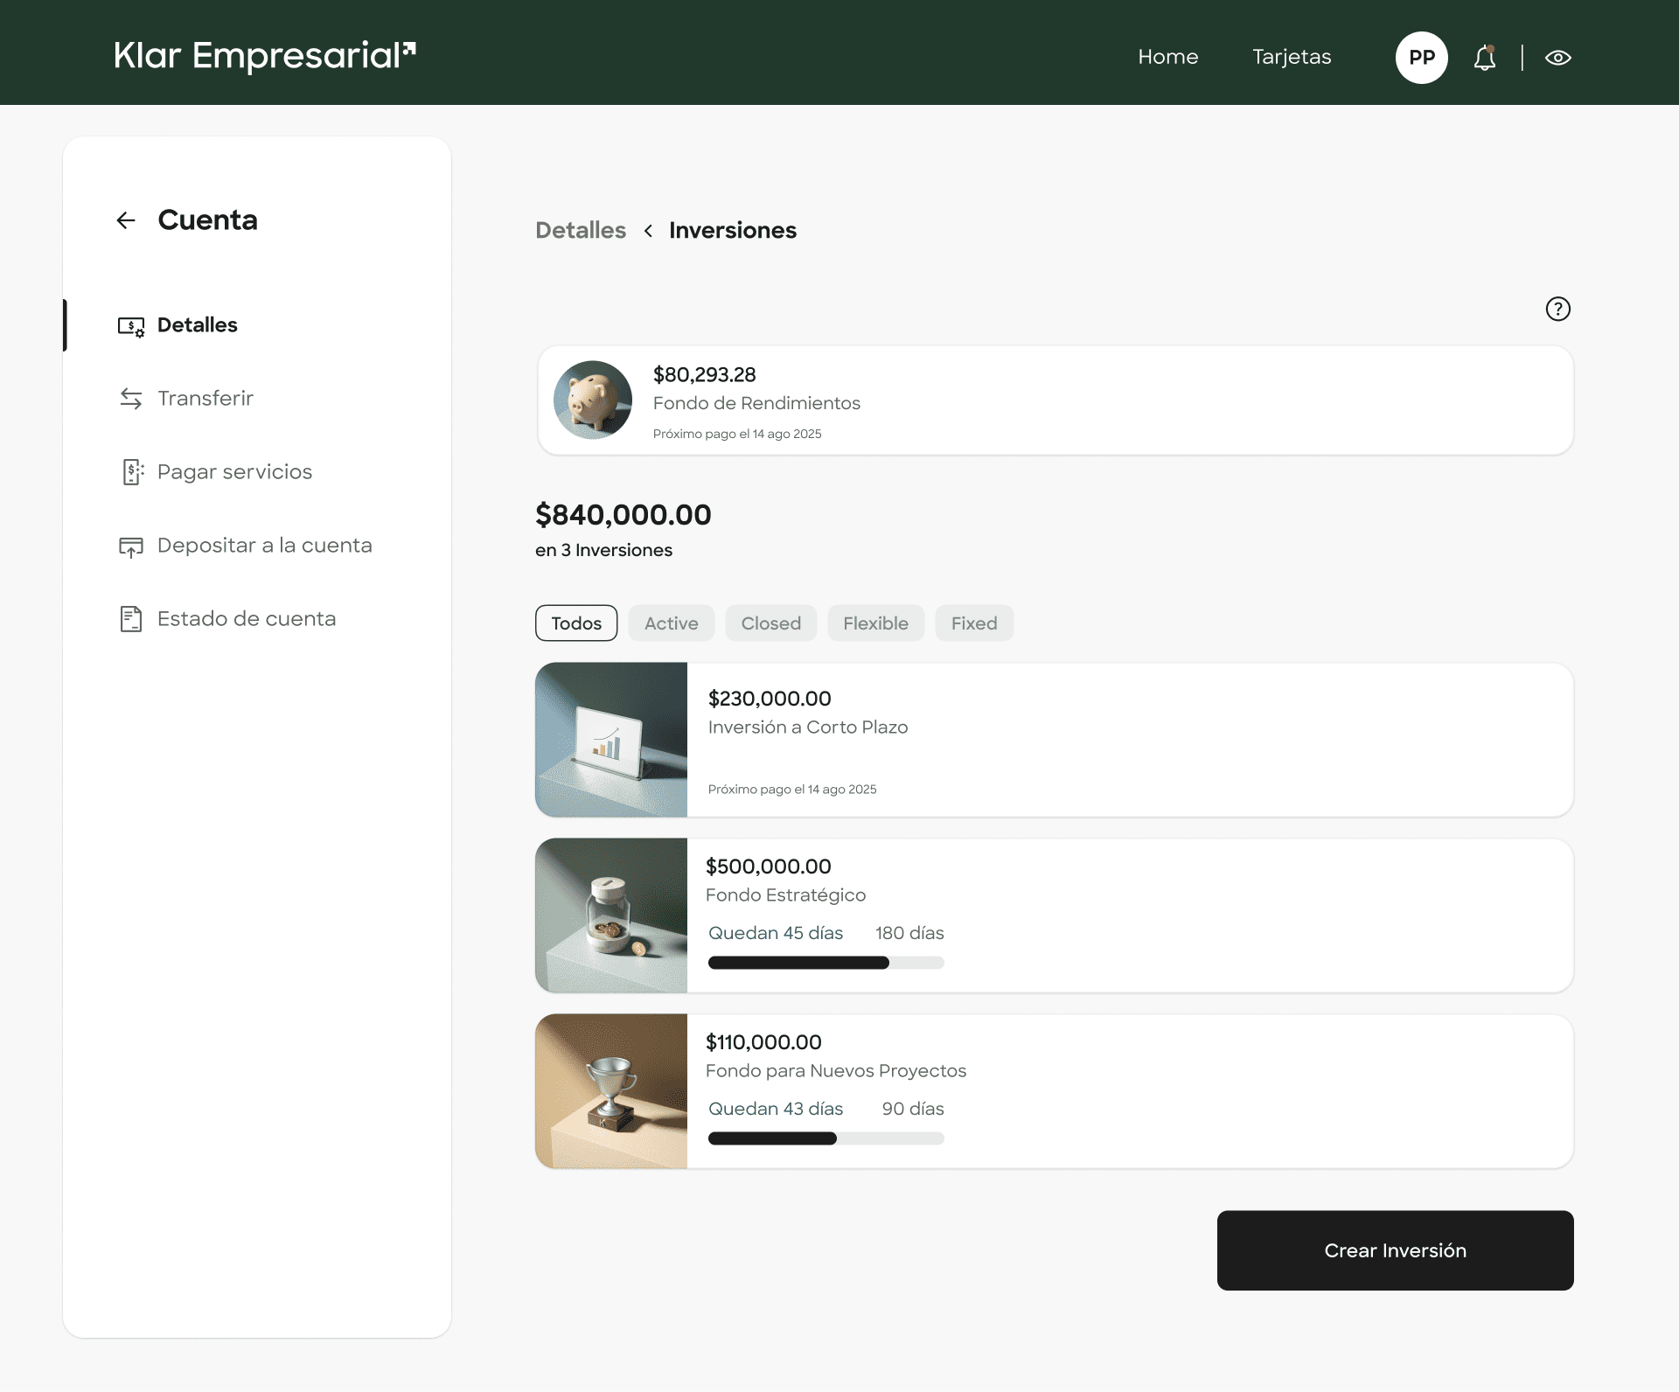
Task: Click the Fondo Estratégico progress bar
Action: click(826, 962)
